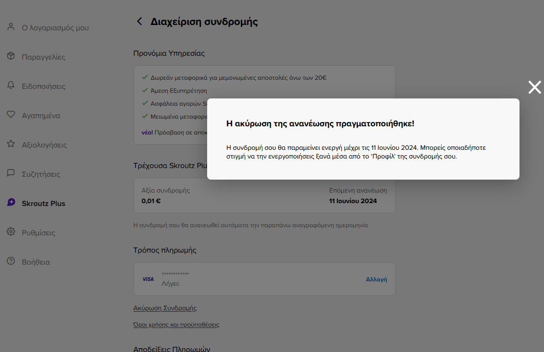Image resolution: width=544 pixels, height=352 pixels.
Task: Click the Άμεση Εξυπηρέτηση benefit line
Action: tap(179, 90)
